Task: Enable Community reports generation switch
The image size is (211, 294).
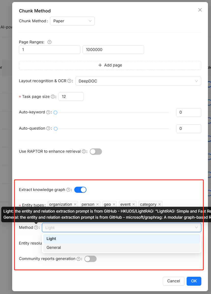Action: tap(90, 259)
